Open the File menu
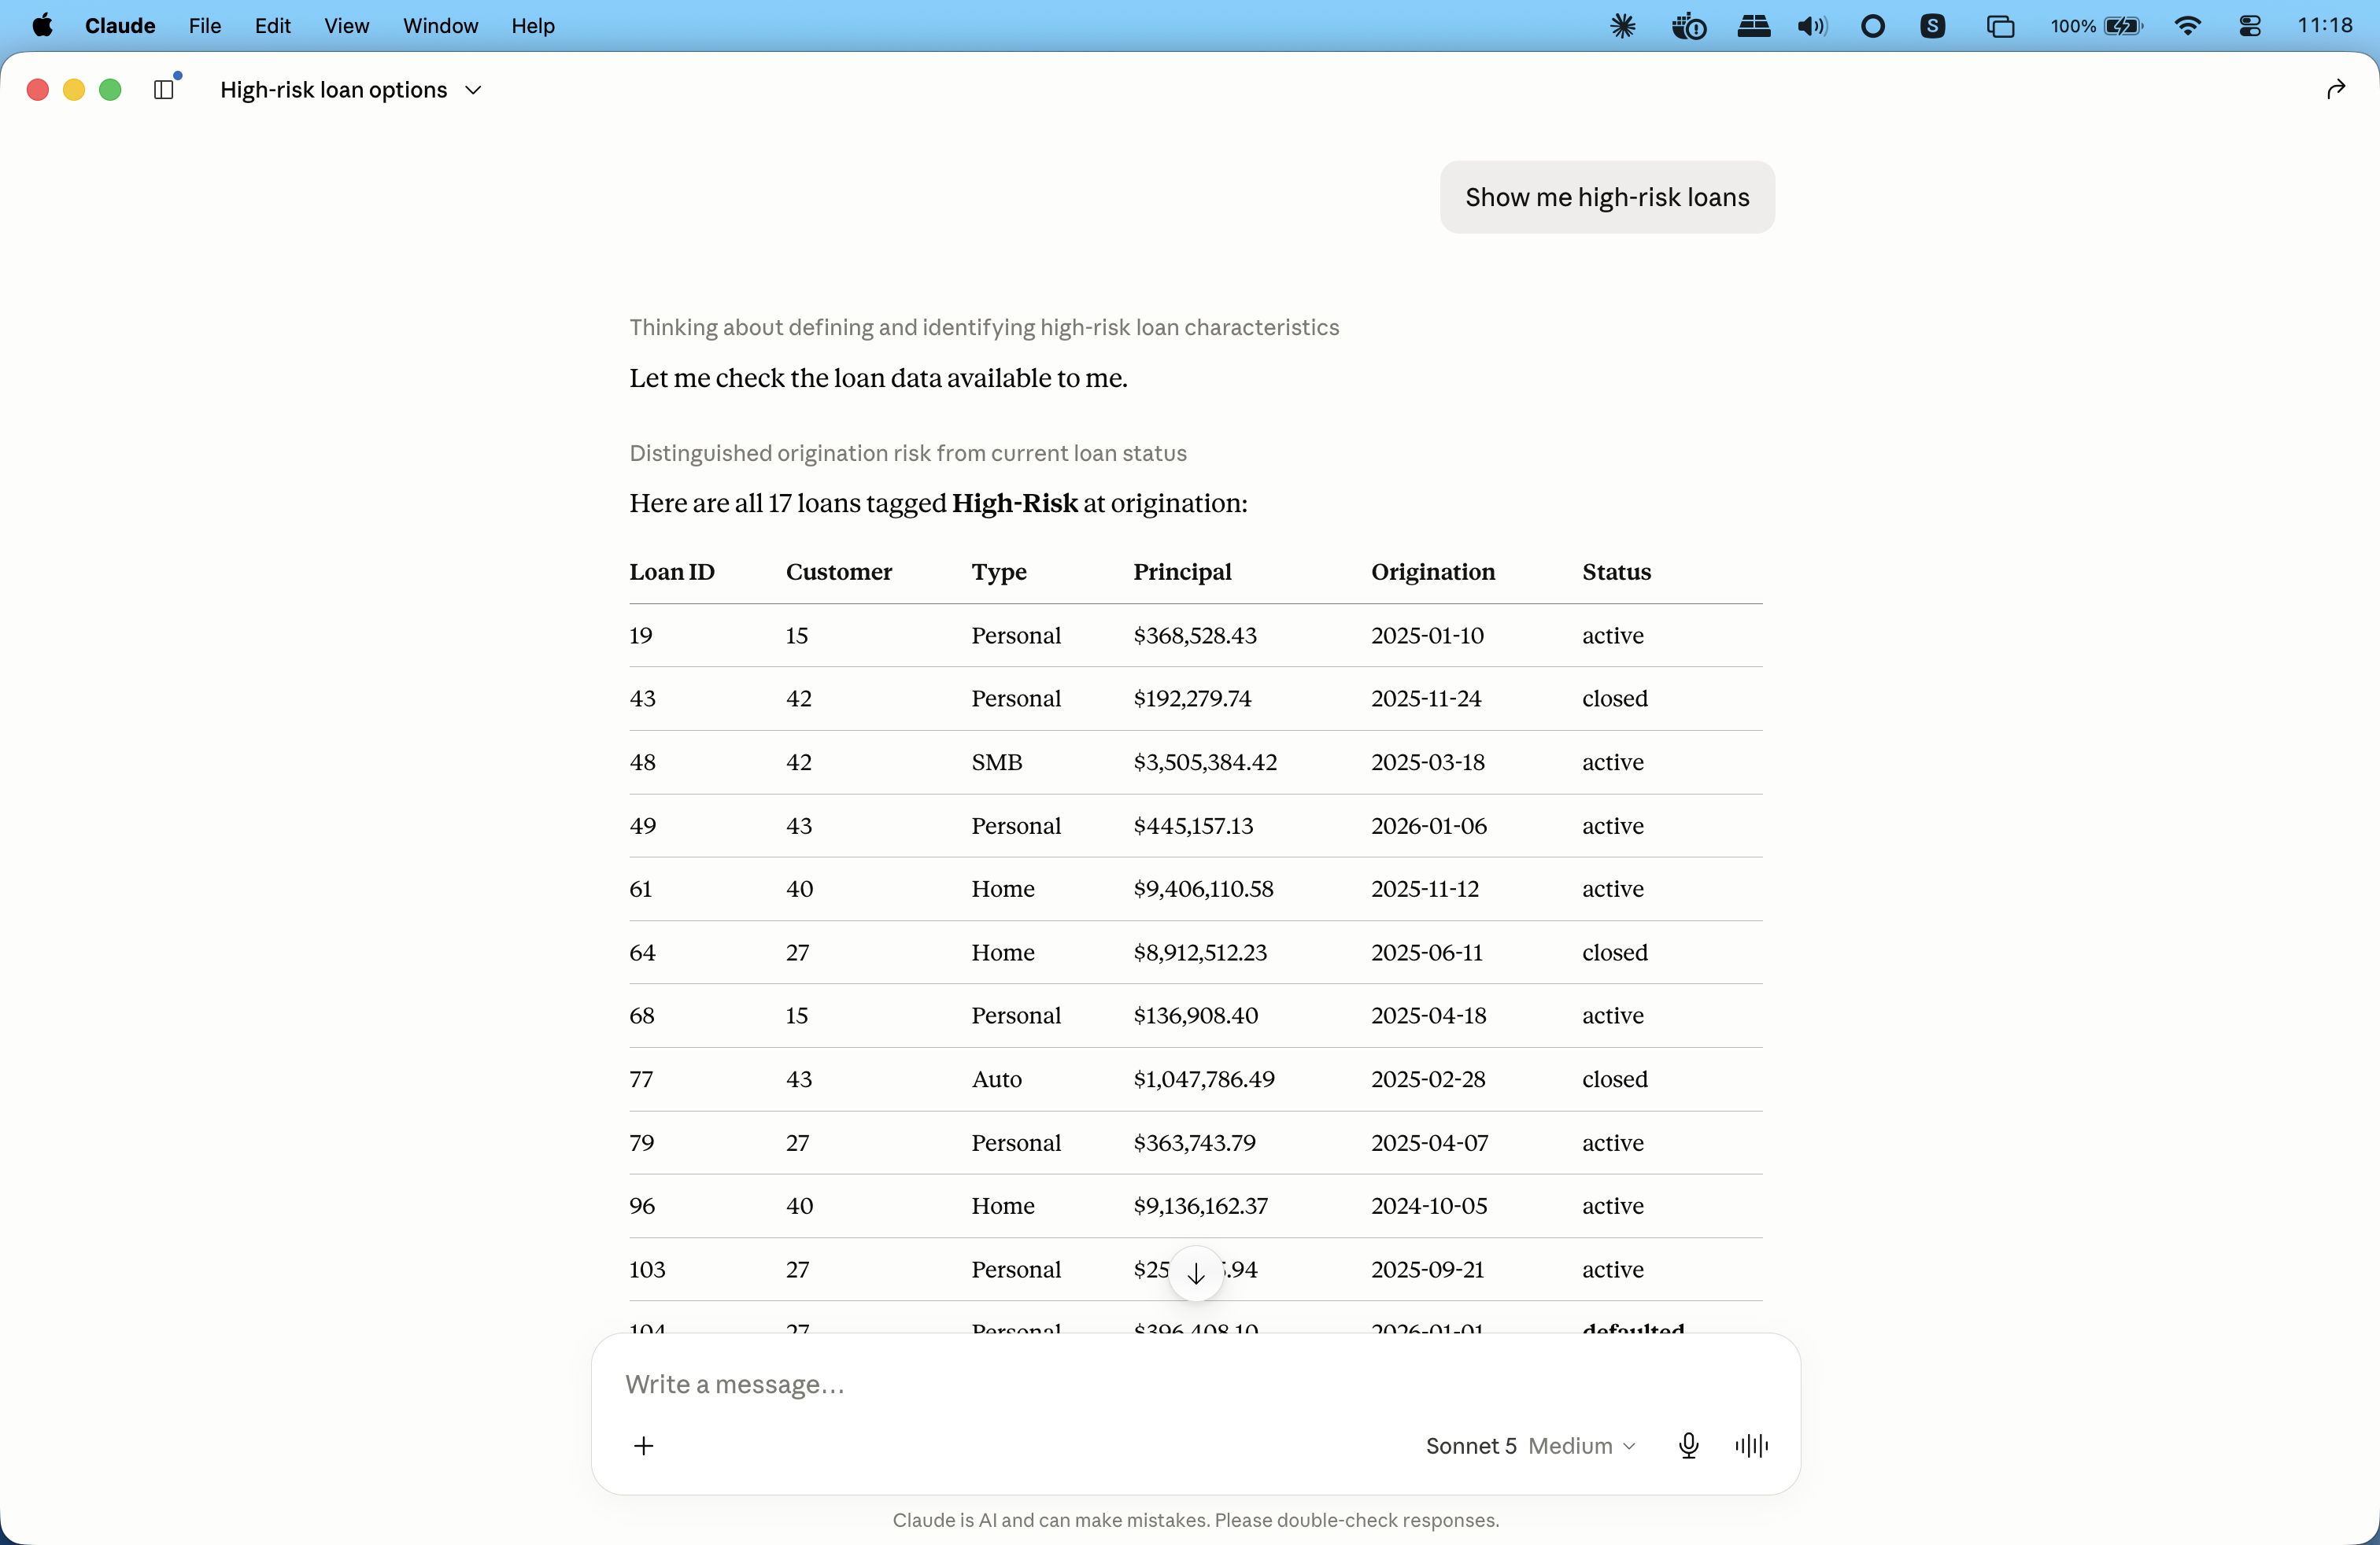 click(205, 26)
